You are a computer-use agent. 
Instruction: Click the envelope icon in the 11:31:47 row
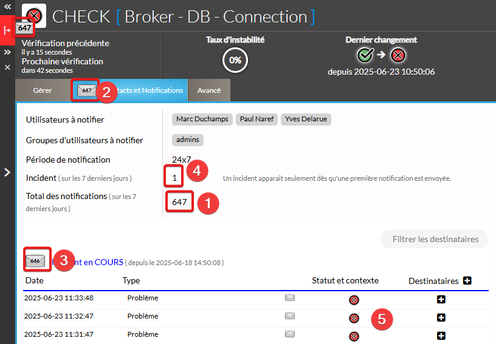[x=290, y=334]
